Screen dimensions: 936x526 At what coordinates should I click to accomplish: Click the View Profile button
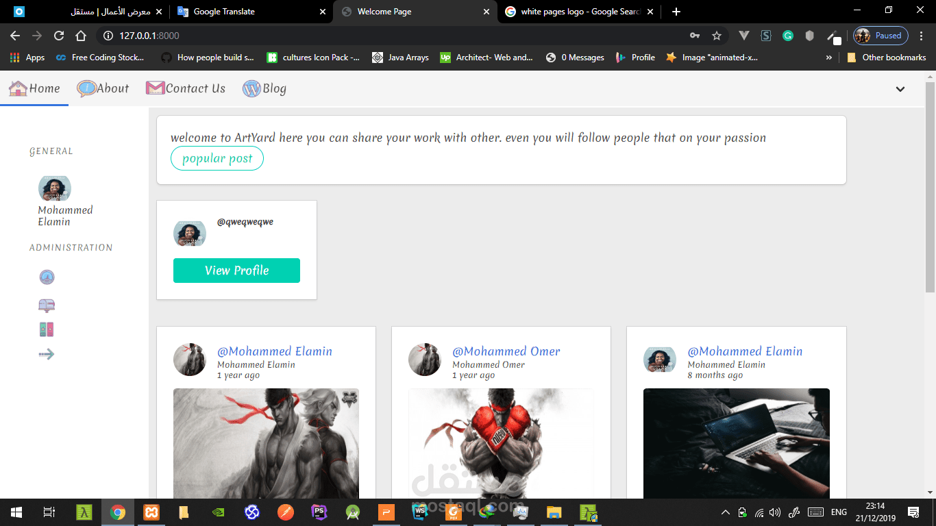click(x=236, y=271)
